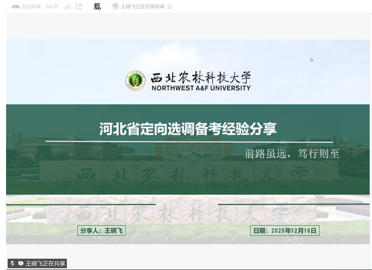Click the pop-out window arrow icon
This screenshot has height=270, width=372.
(79, 7)
